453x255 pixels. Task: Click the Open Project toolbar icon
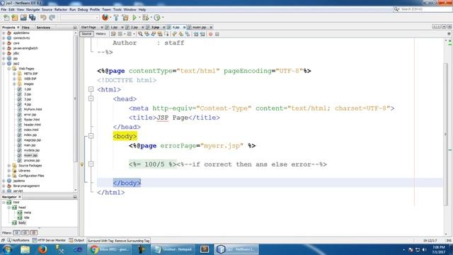[23, 18]
